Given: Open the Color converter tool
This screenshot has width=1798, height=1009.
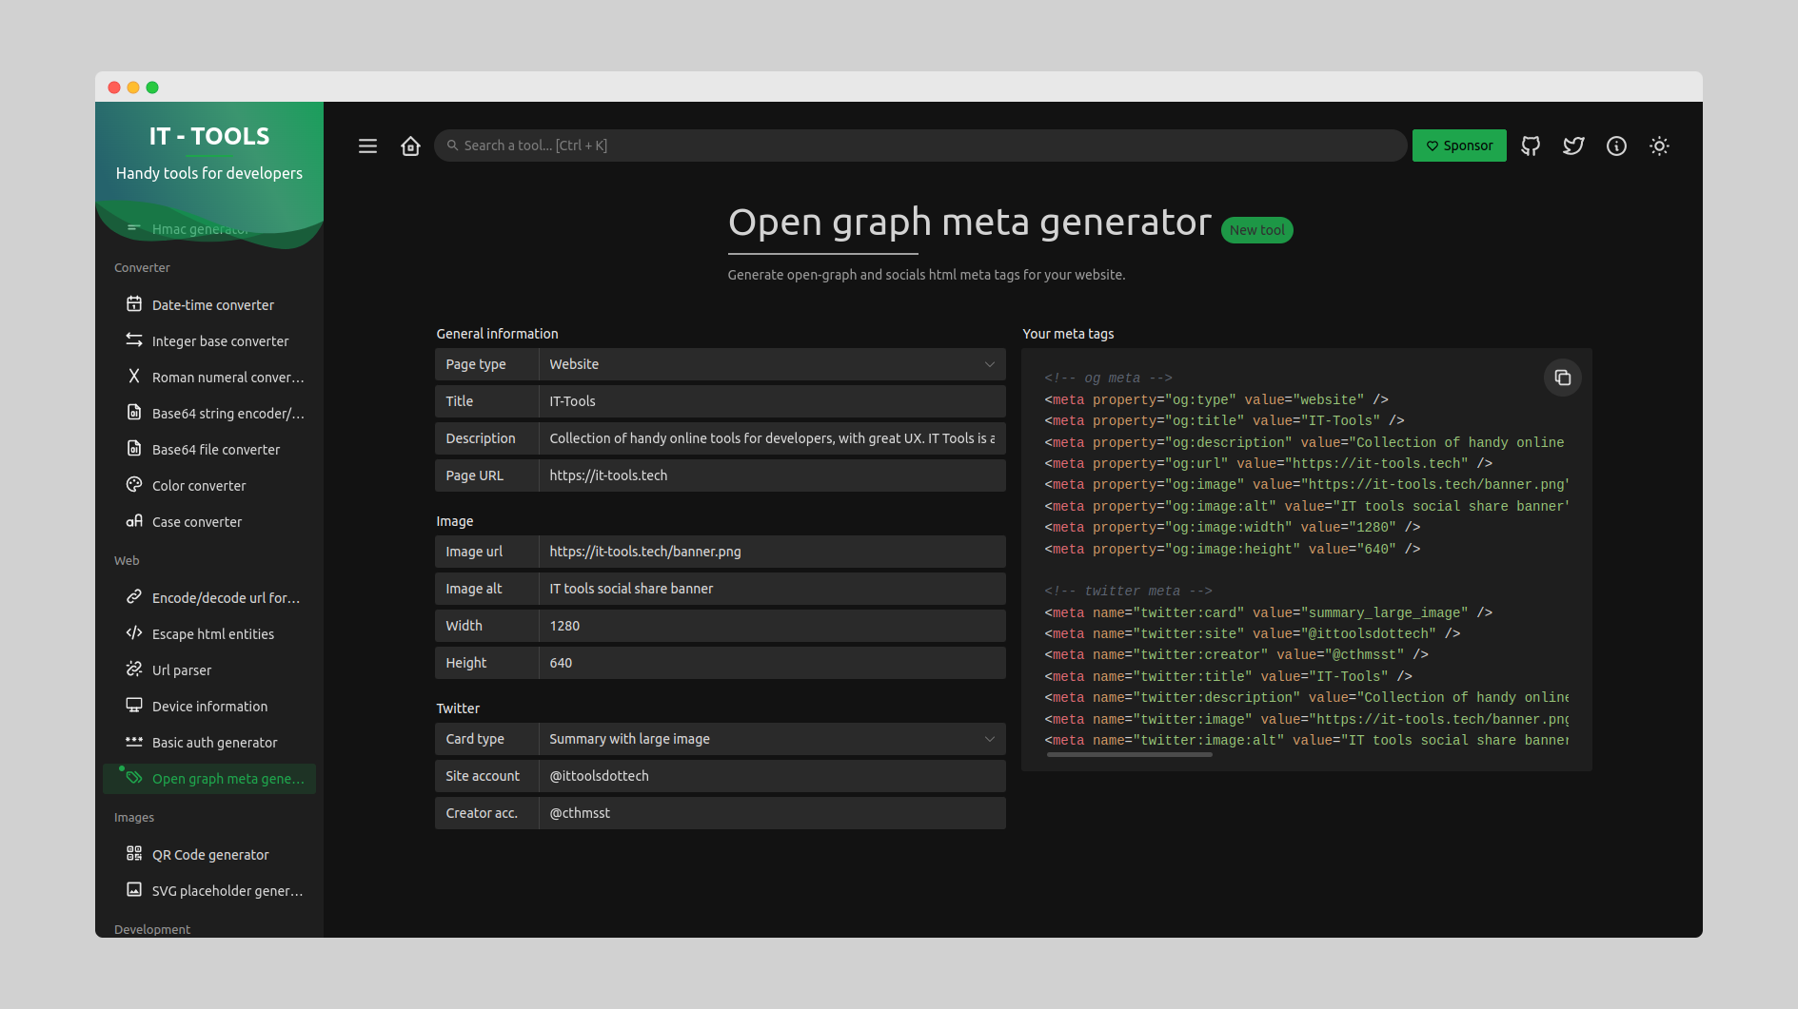Looking at the screenshot, I should point(199,485).
